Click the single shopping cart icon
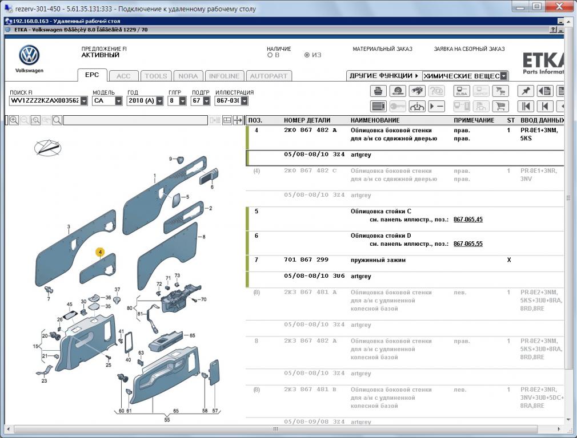Viewport: 577px width, 438px height. [500, 106]
